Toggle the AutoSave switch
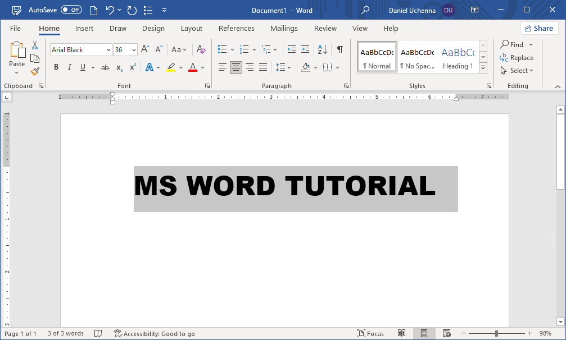The image size is (566, 340). [x=71, y=10]
